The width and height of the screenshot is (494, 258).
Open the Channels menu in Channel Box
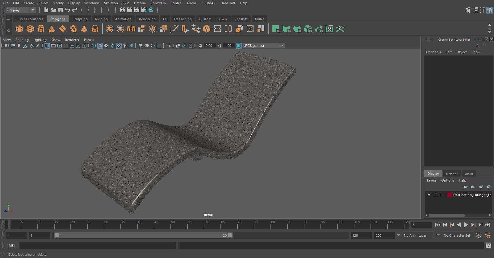pyautogui.click(x=433, y=52)
